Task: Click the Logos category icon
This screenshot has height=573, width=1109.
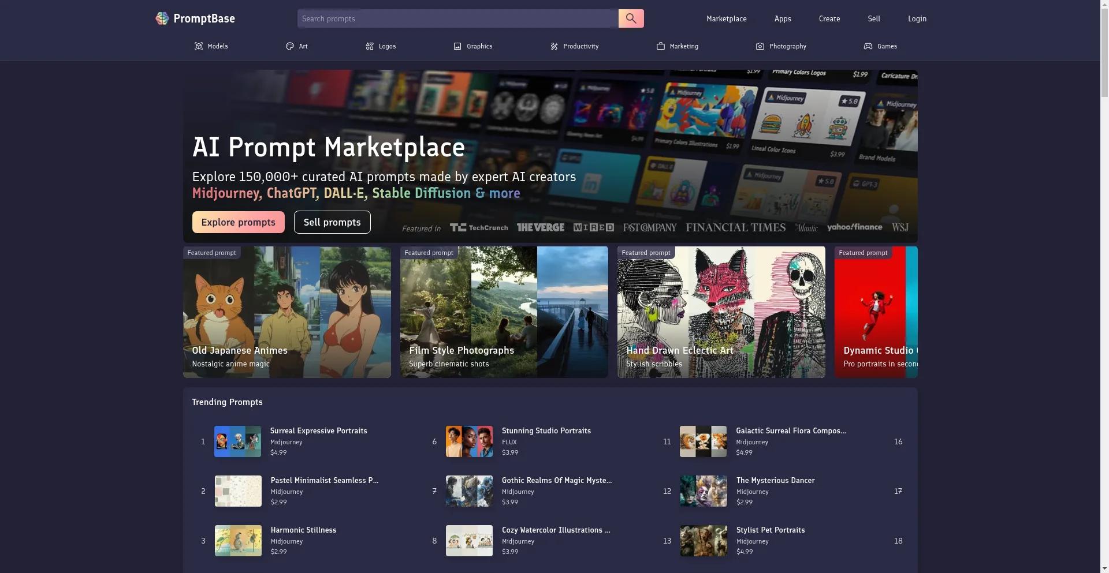Action: click(x=370, y=46)
